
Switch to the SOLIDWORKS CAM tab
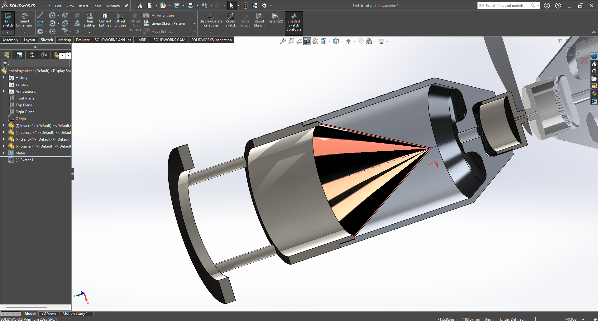[170, 40]
